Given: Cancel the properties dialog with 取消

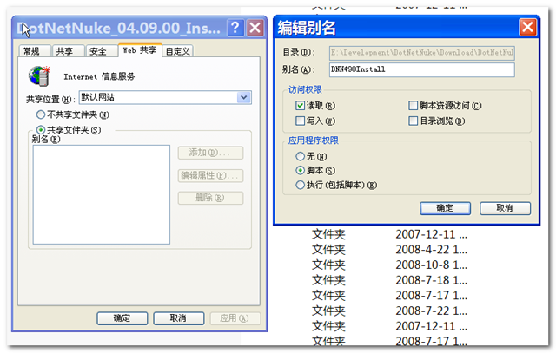Looking at the screenshot, I should tap(178, 318).
